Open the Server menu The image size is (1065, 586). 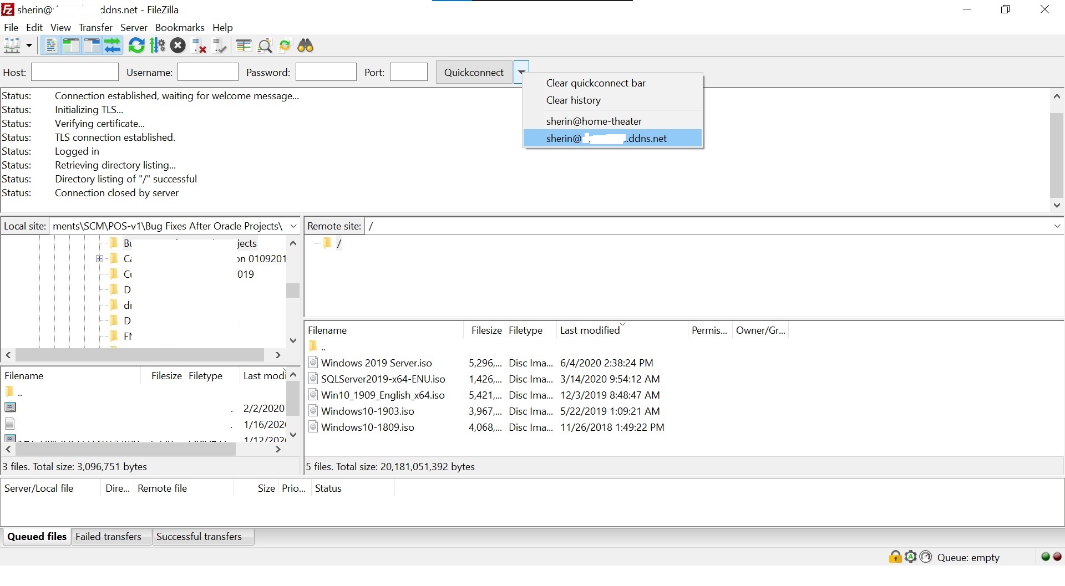point(134,27)
